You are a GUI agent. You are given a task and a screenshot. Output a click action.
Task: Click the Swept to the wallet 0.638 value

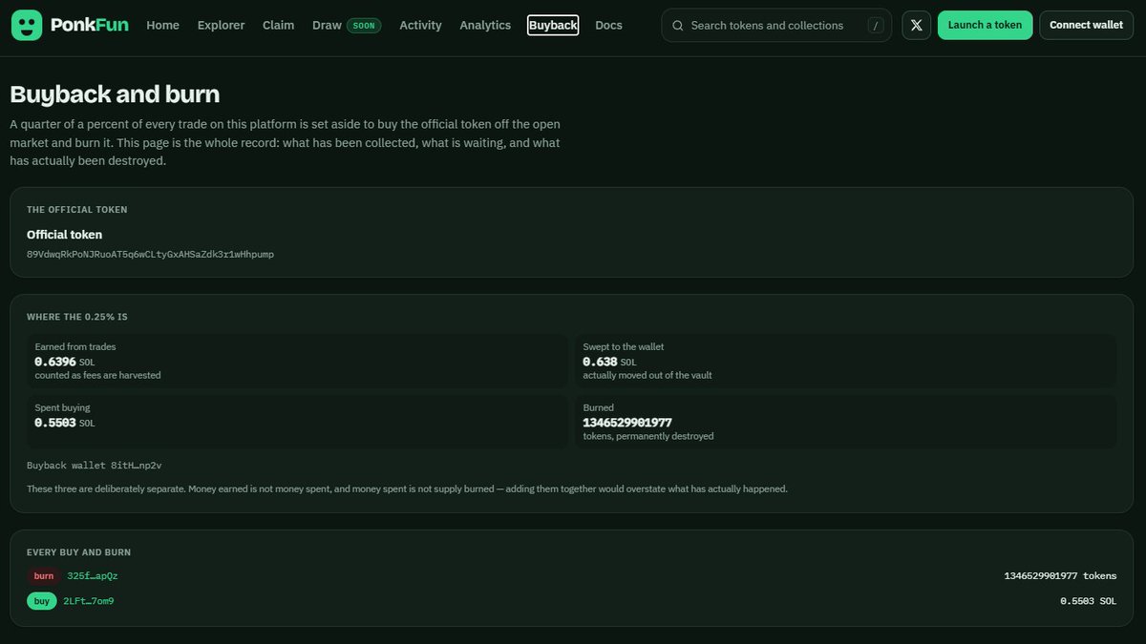tap(600, 362)
